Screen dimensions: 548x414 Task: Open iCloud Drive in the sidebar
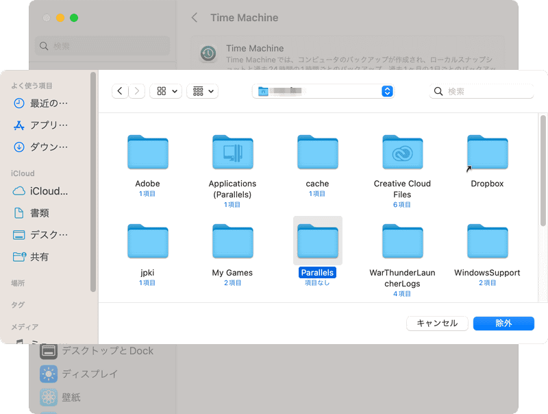pyautogui.click(x=40, y=191)
